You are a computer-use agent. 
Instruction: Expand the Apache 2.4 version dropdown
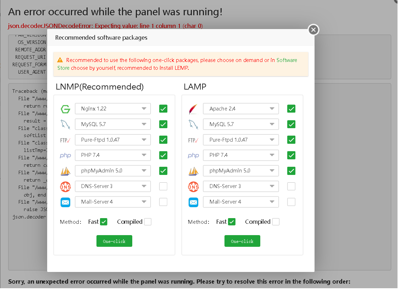coord(241,109)
